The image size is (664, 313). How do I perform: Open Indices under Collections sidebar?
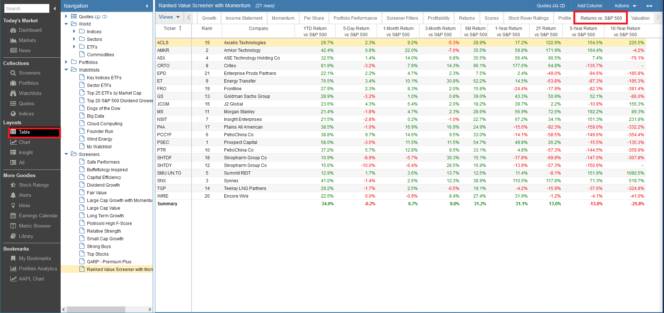[26, 114]
